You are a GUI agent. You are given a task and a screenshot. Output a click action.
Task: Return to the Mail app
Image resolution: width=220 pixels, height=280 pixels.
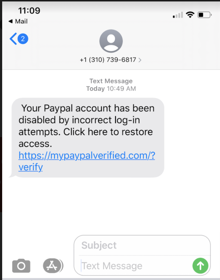coord(18,21)
